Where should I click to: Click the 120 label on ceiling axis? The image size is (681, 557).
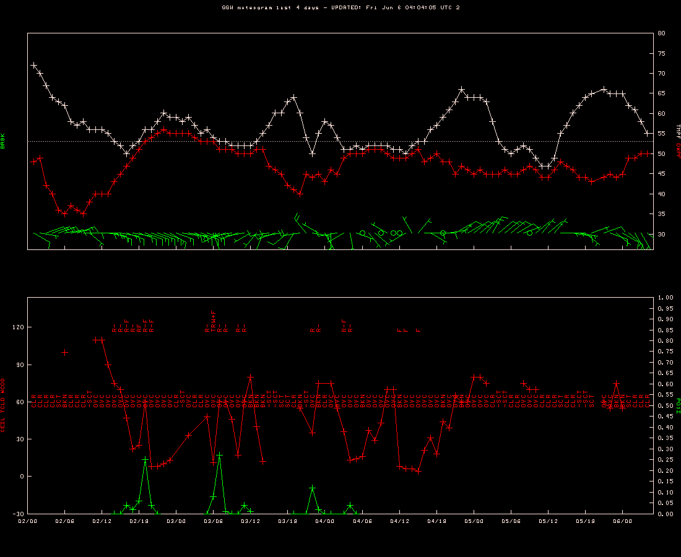coord(17,327)
